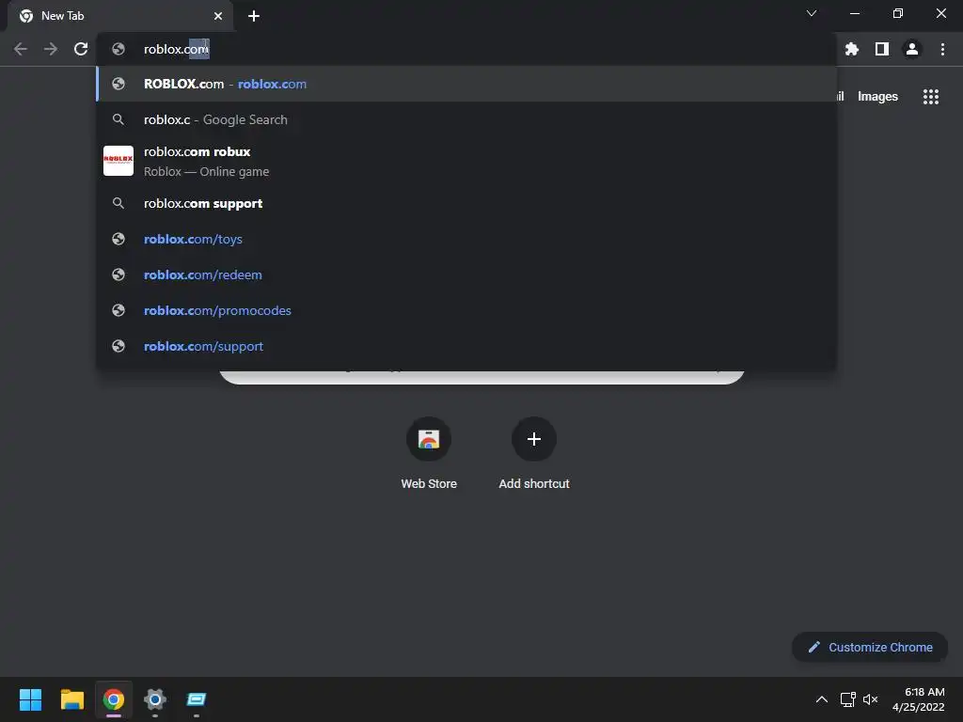Click Customize Chrome button
Image resolution: width=963 pixels, height=722 pixels.
[x=870, y=647]
